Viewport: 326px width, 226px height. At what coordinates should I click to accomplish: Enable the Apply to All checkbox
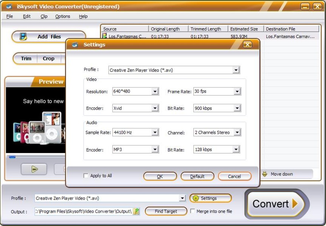pyautogui.click(x=86, y=176)
